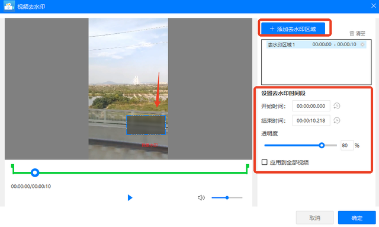The width and height of the screenshot is (379, 227).
Task: Click the transparency percentage box showing 80
Action: coord(347,145)
